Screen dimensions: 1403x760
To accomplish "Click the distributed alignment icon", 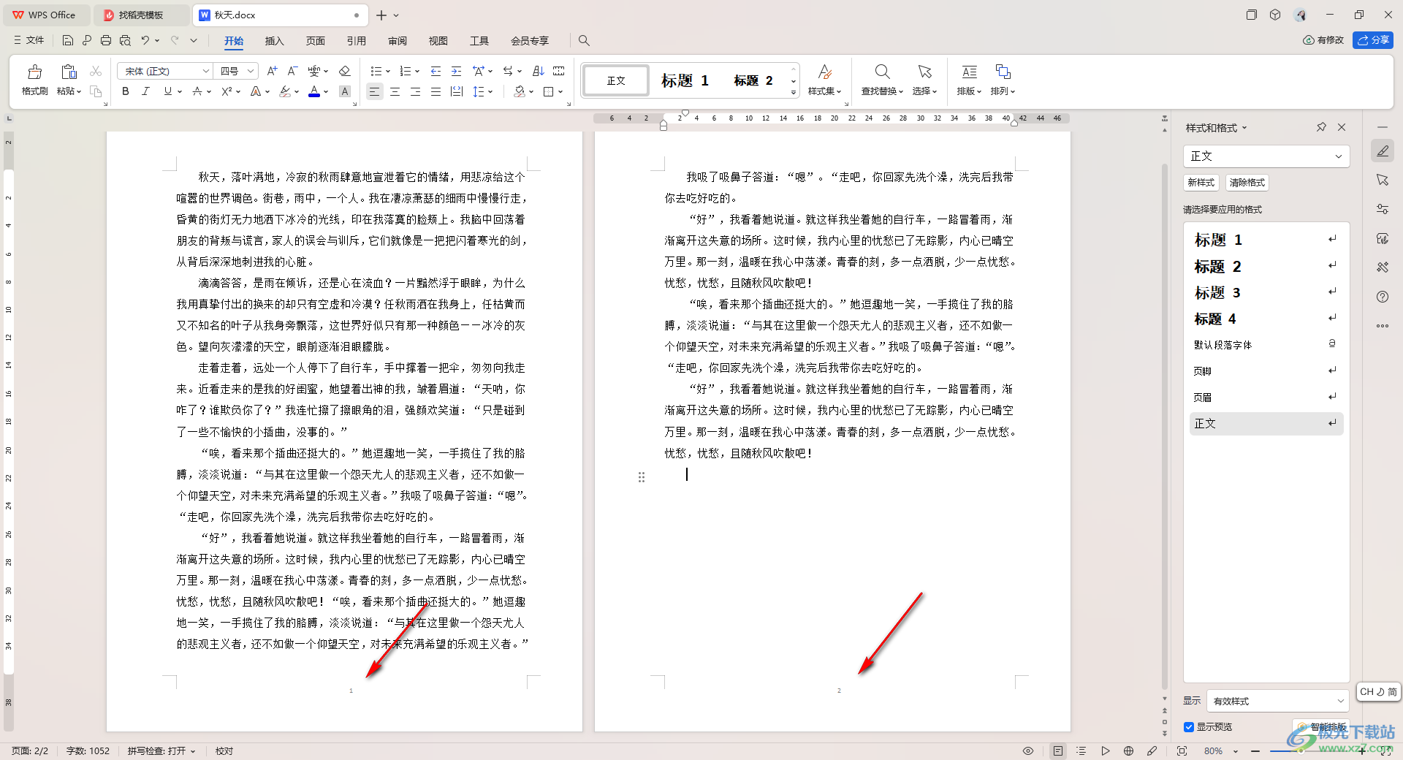I will (457, 91).
